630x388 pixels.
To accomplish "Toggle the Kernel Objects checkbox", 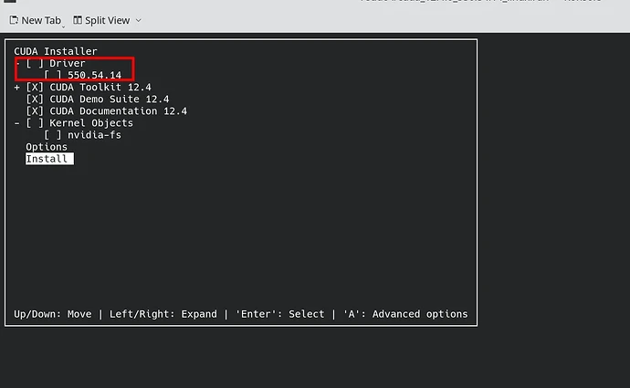I will coord(35,123).
